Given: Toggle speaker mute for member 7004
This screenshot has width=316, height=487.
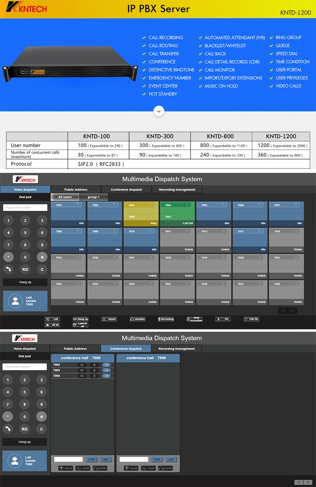Looking at the screenshot, I should (x=82, y=376).
